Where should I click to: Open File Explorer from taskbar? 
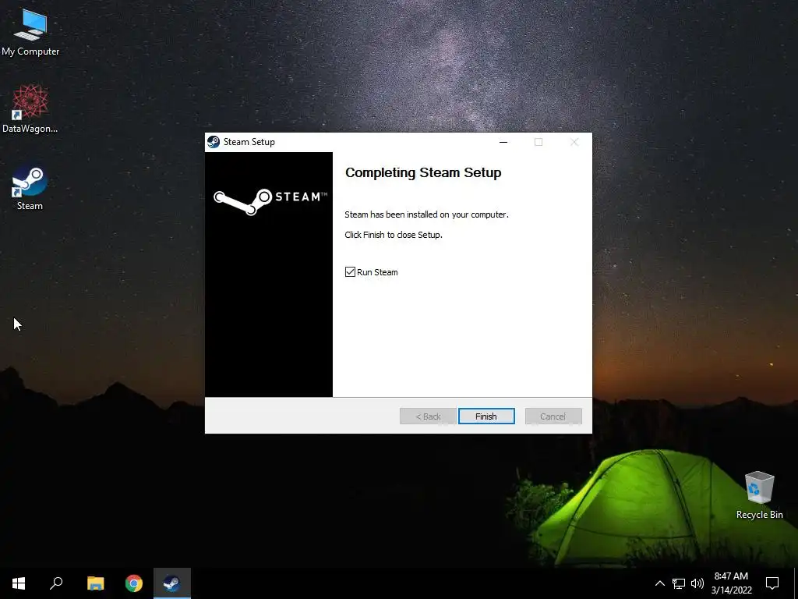(95, 583)
